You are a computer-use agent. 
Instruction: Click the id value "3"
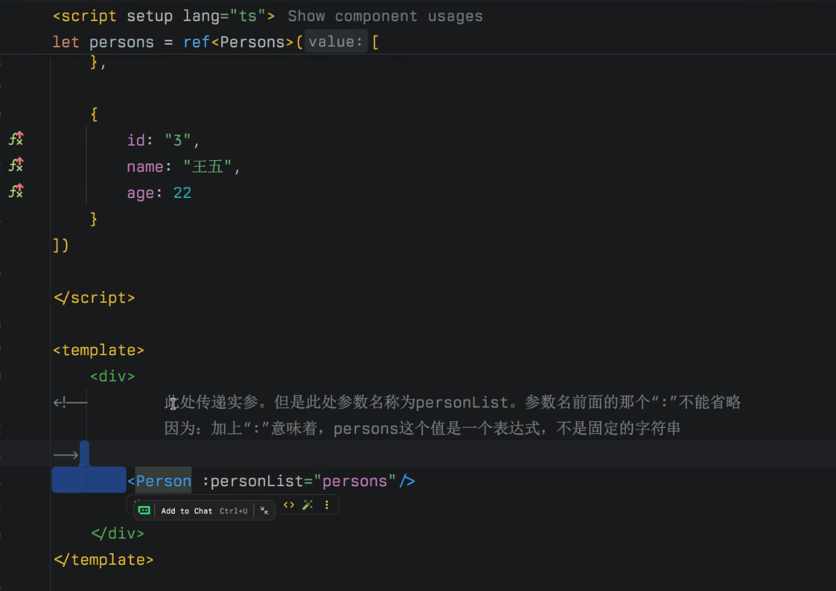tap(178, 140)
